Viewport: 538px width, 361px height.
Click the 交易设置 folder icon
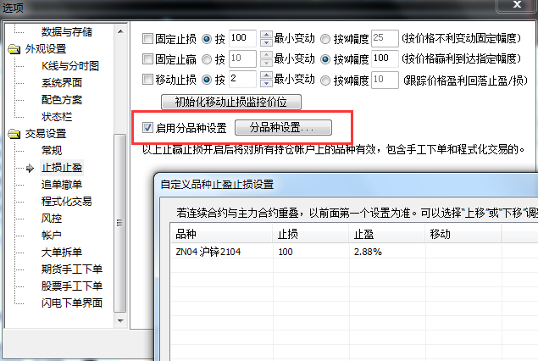click(x=14, y=134)
